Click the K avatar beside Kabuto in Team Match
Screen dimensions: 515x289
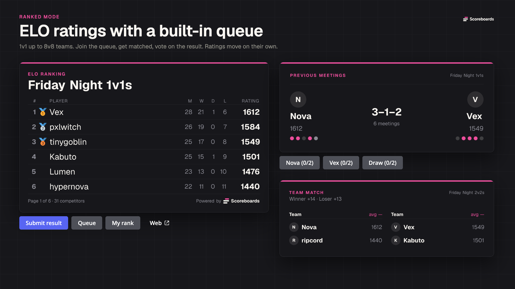[396, 240]
